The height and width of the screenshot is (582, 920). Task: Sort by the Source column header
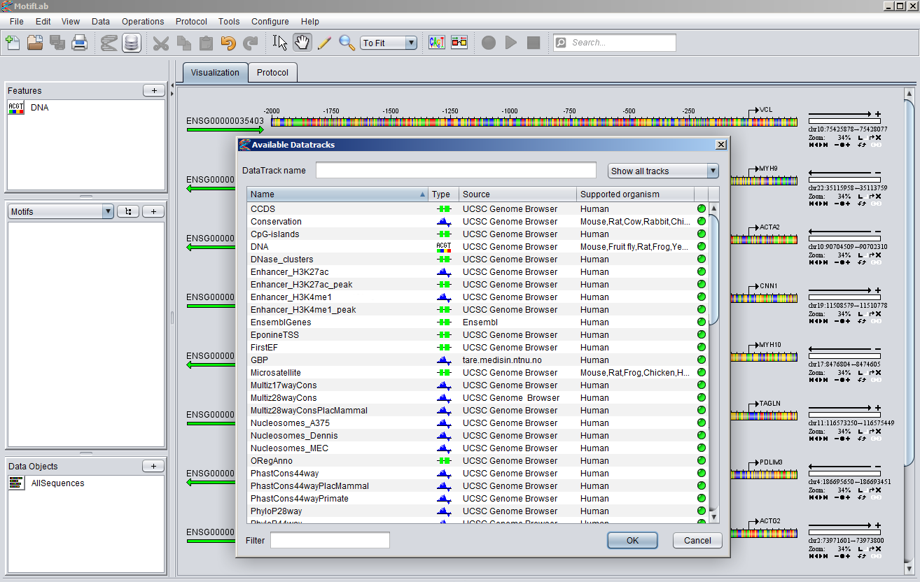pyautogui.click(x=517, y=194)
